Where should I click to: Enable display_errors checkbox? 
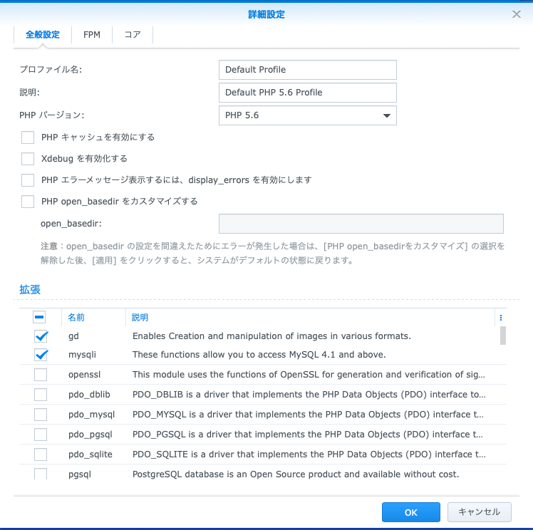[x=28, y=180]
